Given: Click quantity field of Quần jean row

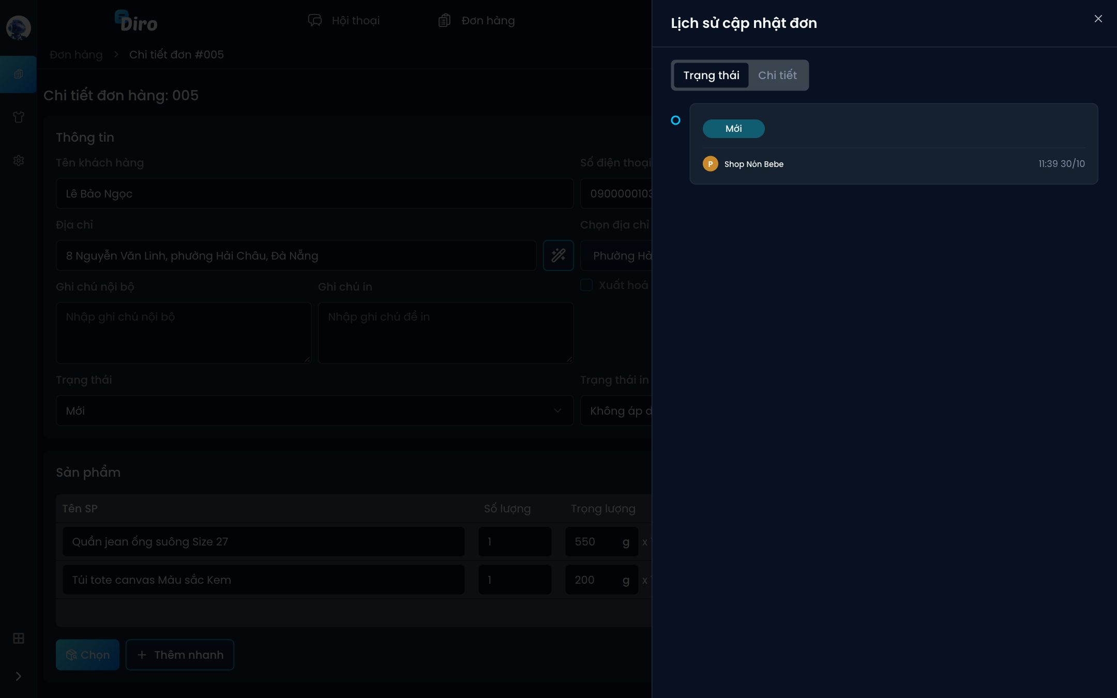Looking at the screenshot, I should (x=515, y=542).
